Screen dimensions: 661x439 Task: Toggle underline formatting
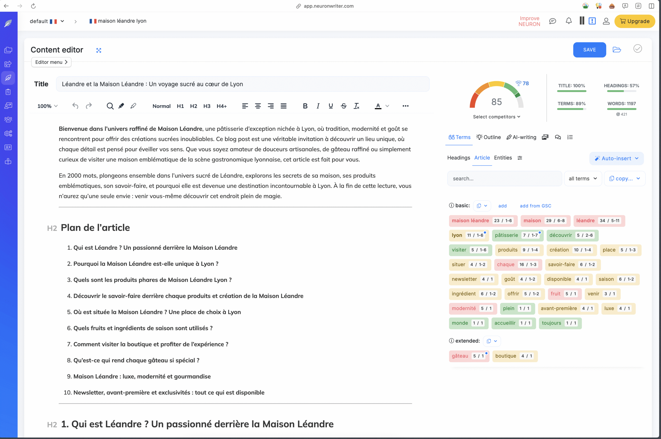click(x=331, y=106)
